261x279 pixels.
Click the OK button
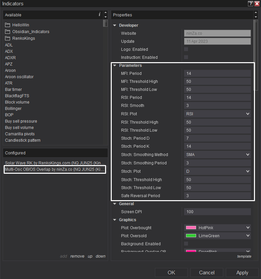click(x=171, y=272)
